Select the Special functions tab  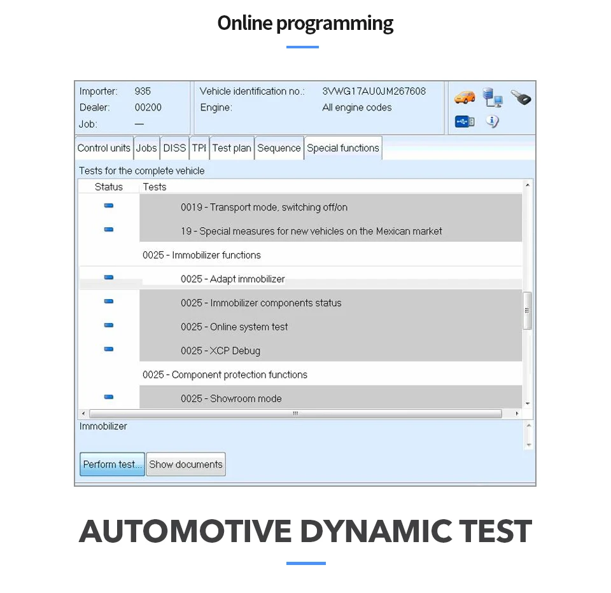pyautogui.click(x=343, y=148)
